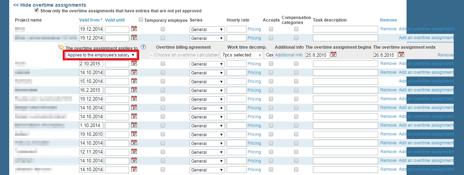Toggle the Temporary employee header checkbox

141,20
